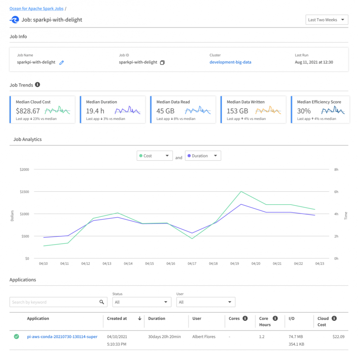Click the Median Duration card

click(x=112, y=109)
